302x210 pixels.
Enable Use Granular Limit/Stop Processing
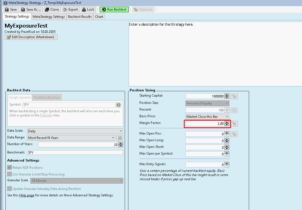pos(10,174)
